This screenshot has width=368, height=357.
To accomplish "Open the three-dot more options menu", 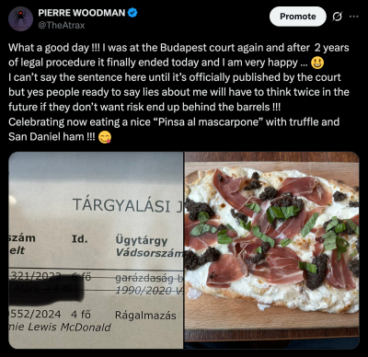I will tap(354, 17).
